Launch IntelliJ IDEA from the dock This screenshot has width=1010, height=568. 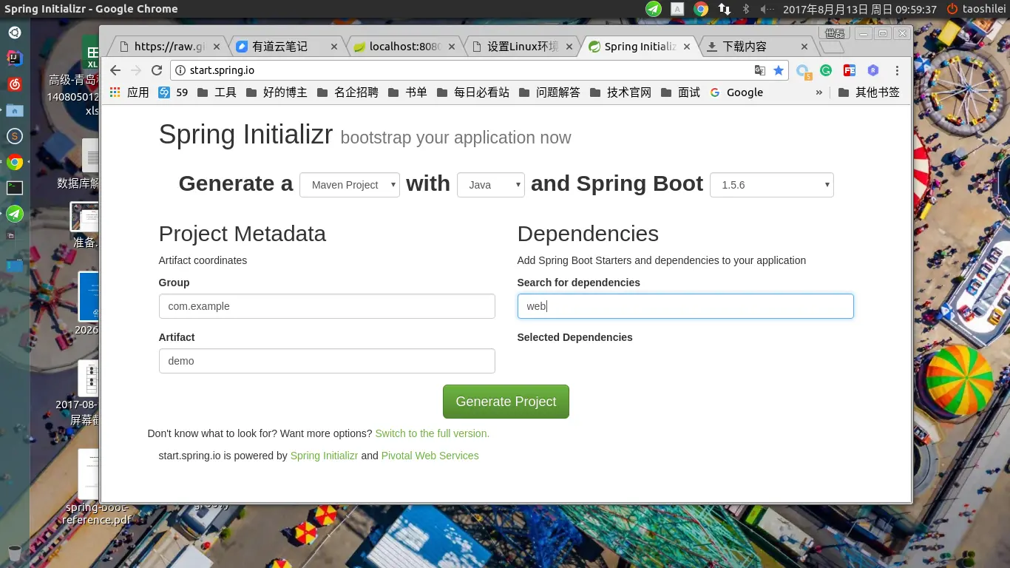click(15, 58)
